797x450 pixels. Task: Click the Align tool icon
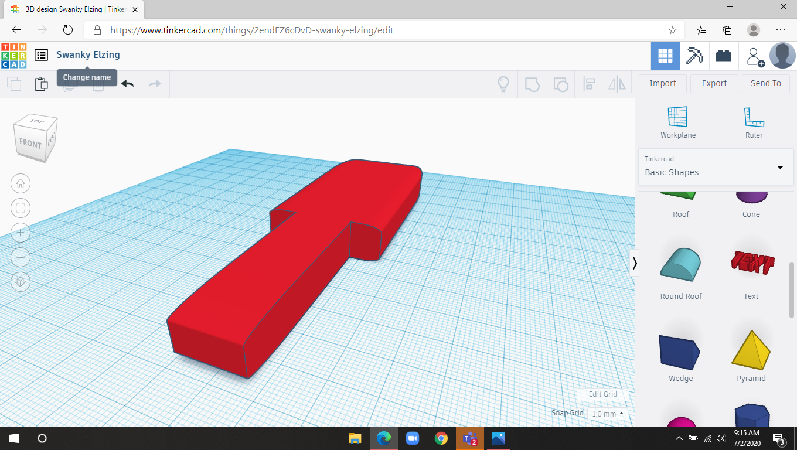click(590, 84)
